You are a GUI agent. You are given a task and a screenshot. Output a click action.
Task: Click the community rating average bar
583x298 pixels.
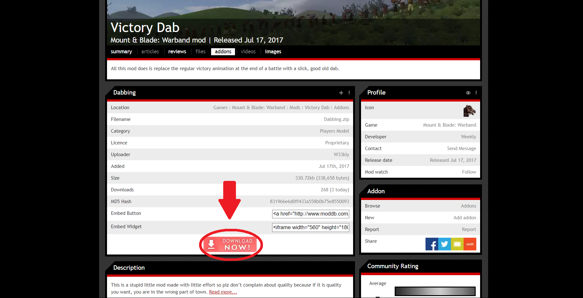tap(435, 291)
